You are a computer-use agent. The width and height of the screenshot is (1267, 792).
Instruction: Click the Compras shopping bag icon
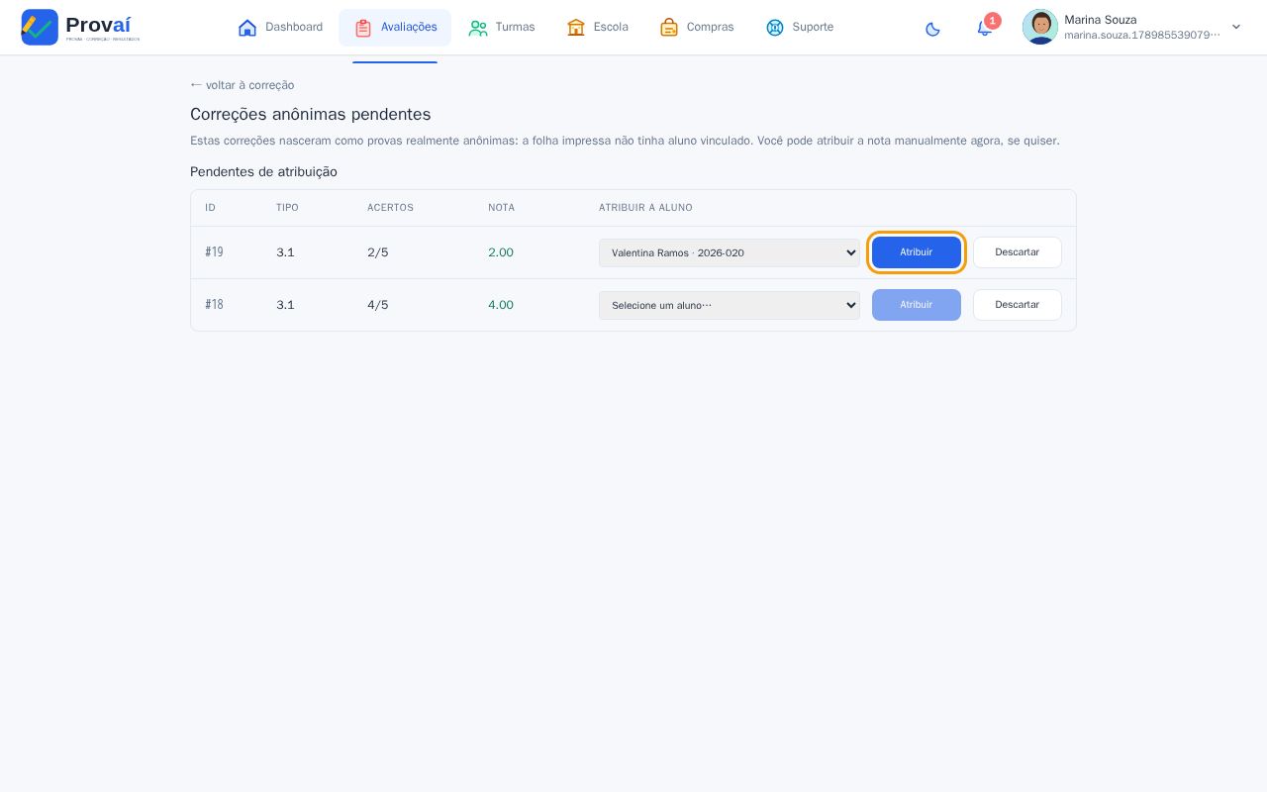point(669,28)
